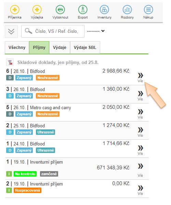The height and width of the screenshot is (205, 171).
Task: Open the Inventurní příjem row with 0,00 Kč
Action: [x=77, y=189]
